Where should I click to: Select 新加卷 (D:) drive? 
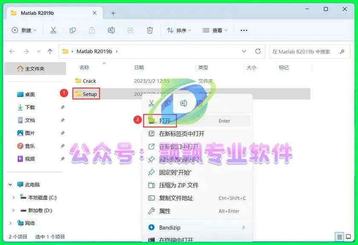pyautogui.click(x=36, y=210)
